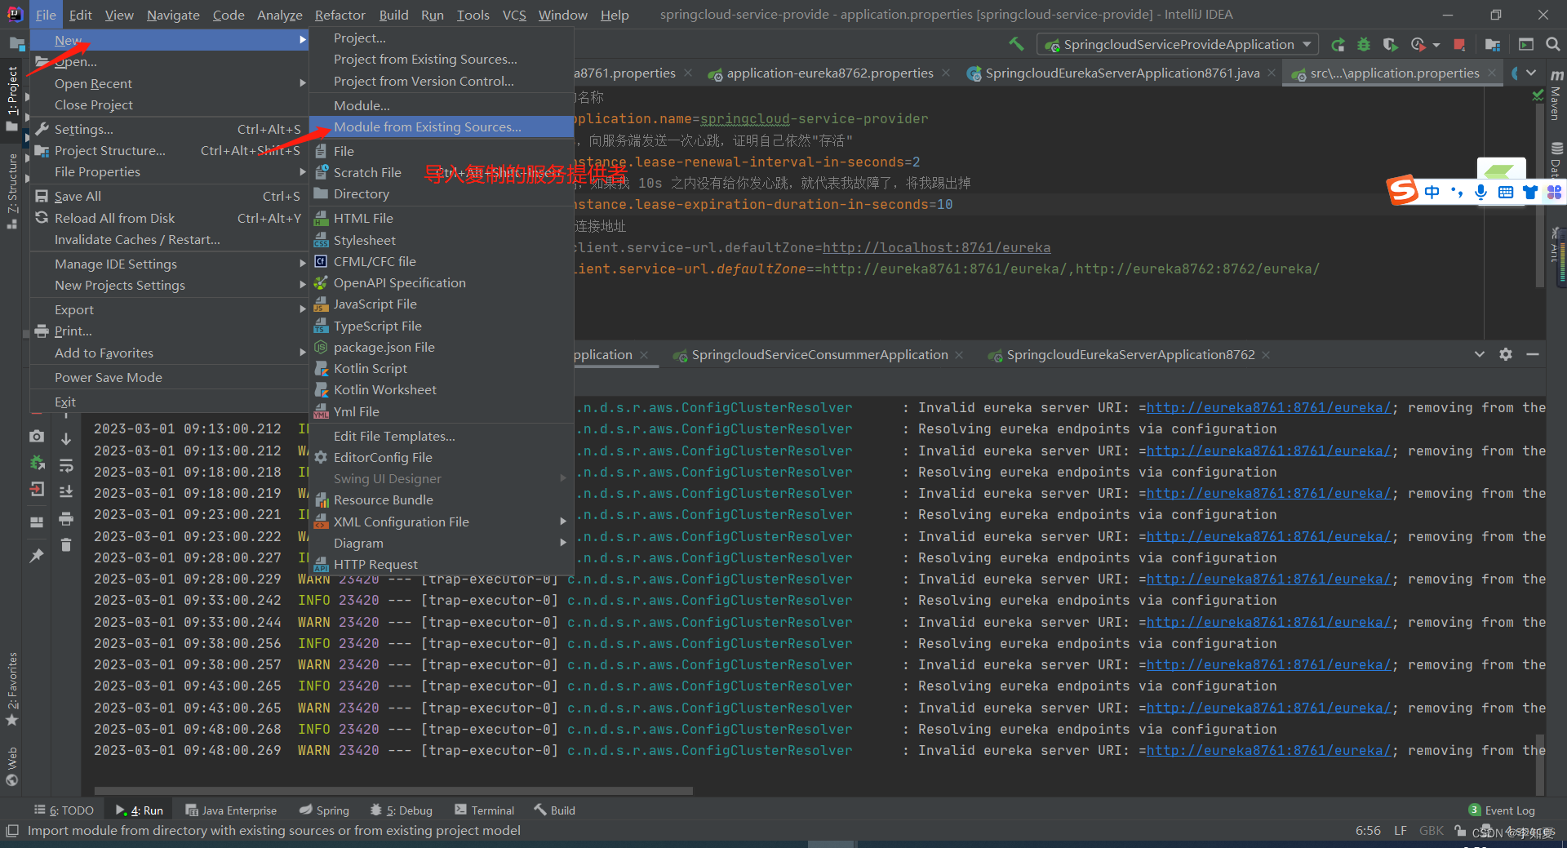The image size is (1567, 848).
Task: Stop the running process with the red square
Action: point(1459,44)
